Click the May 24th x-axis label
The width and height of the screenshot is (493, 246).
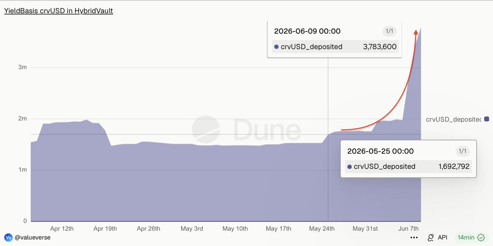[x=322, y=228]
